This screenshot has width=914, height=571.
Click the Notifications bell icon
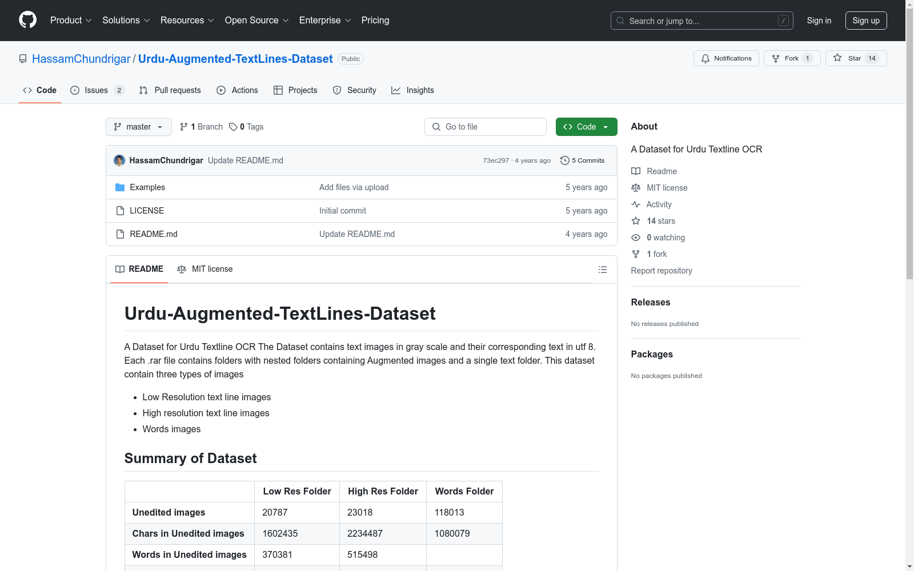[705, 58]
